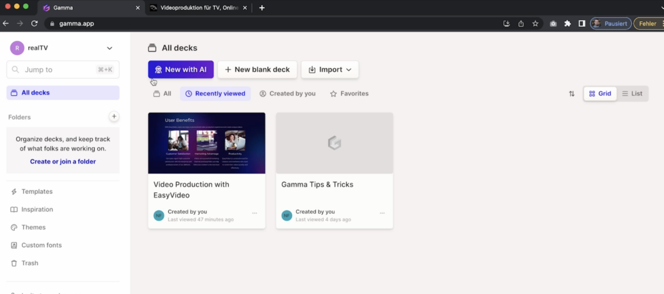664x294 pixels.
Task: Click the Jump to search field
Action: coord(63,69)
